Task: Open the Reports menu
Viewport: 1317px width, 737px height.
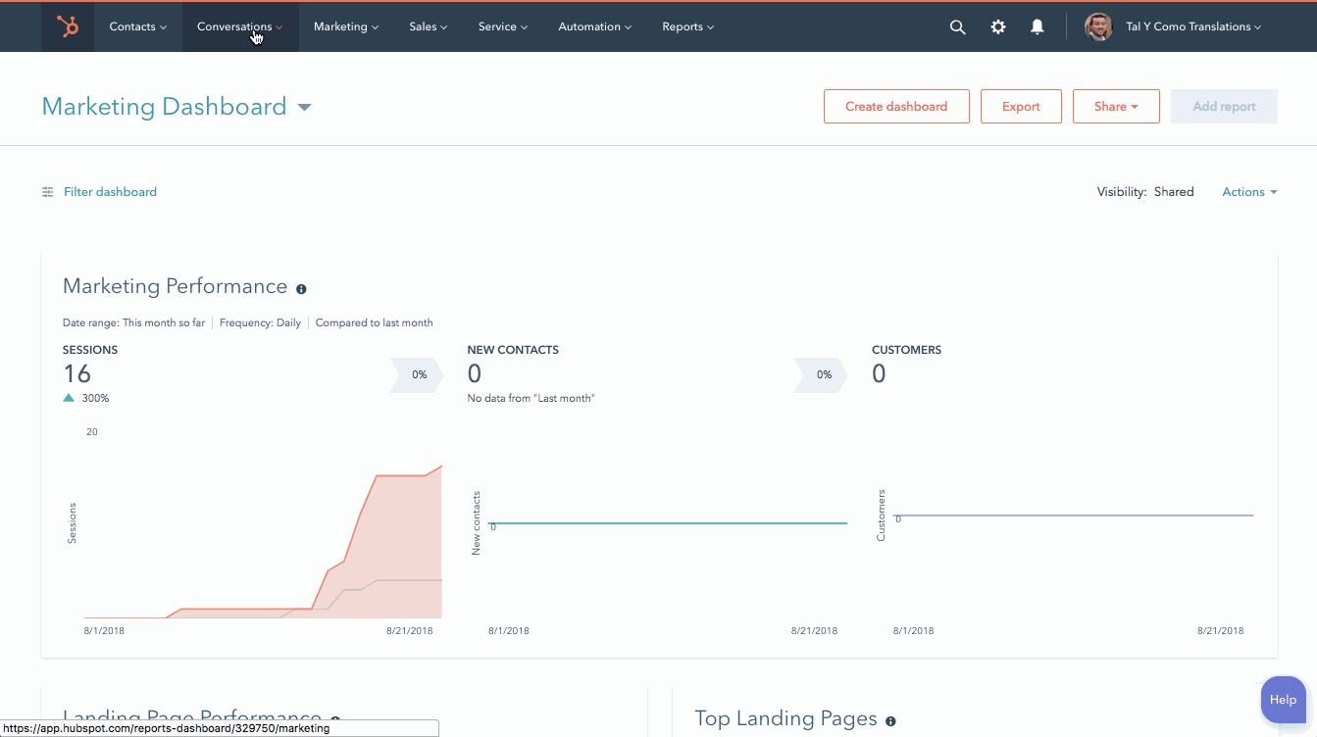Action: coord(687,27)
